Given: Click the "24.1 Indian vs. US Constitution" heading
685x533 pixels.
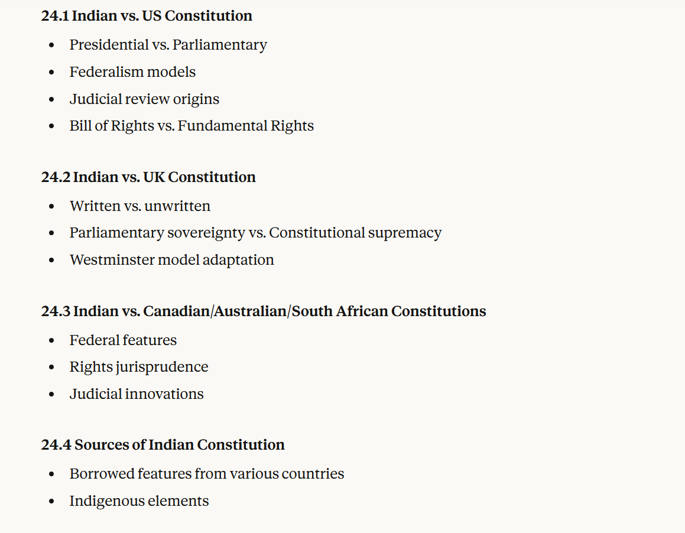Looking at the screenshot, I should [147, 16].
